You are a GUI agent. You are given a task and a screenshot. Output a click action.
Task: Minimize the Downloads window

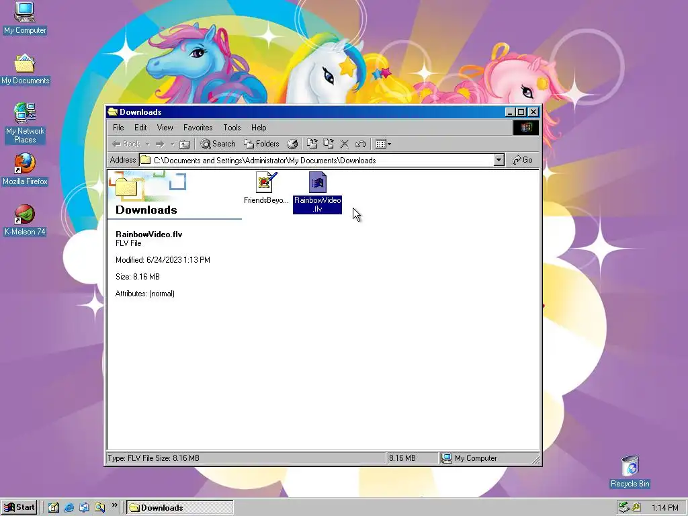(x=509, y=112)
